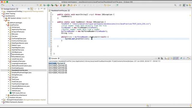The image size is (192, 108).
Task: Toggle show console when standard error changes
Action: click(x=177, y=58)
